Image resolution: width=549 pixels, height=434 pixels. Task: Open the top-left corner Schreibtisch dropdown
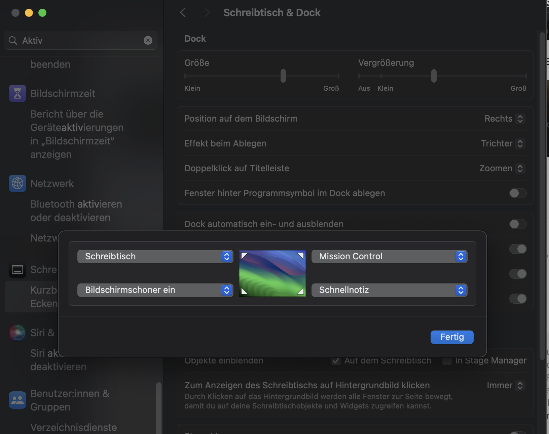pos(155,257)
